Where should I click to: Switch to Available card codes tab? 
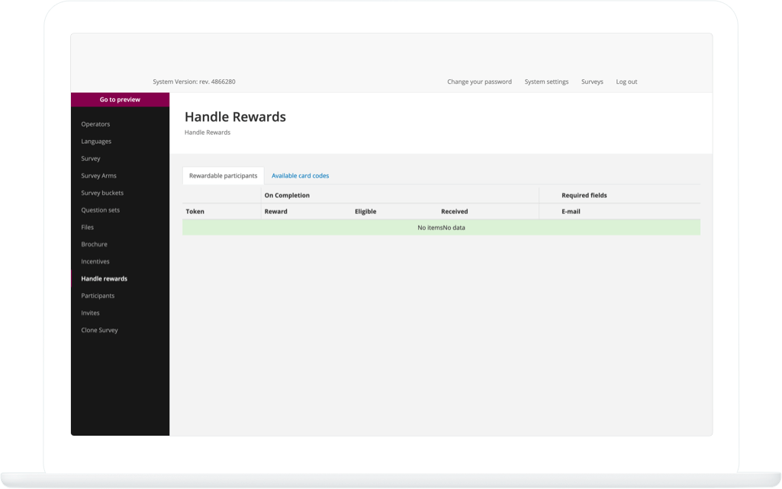pos(301,176)
